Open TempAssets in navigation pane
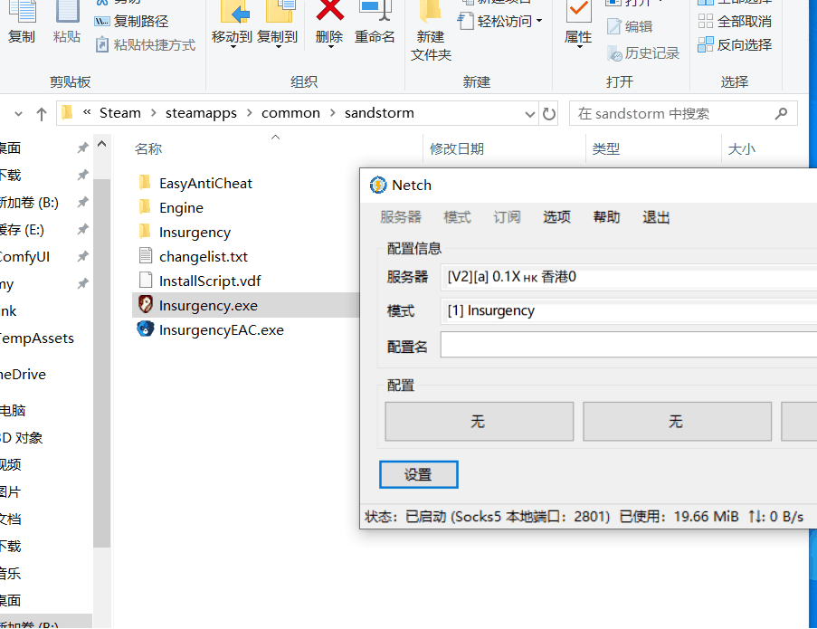This screenshot has width=817, height=629. click(37, 338)
